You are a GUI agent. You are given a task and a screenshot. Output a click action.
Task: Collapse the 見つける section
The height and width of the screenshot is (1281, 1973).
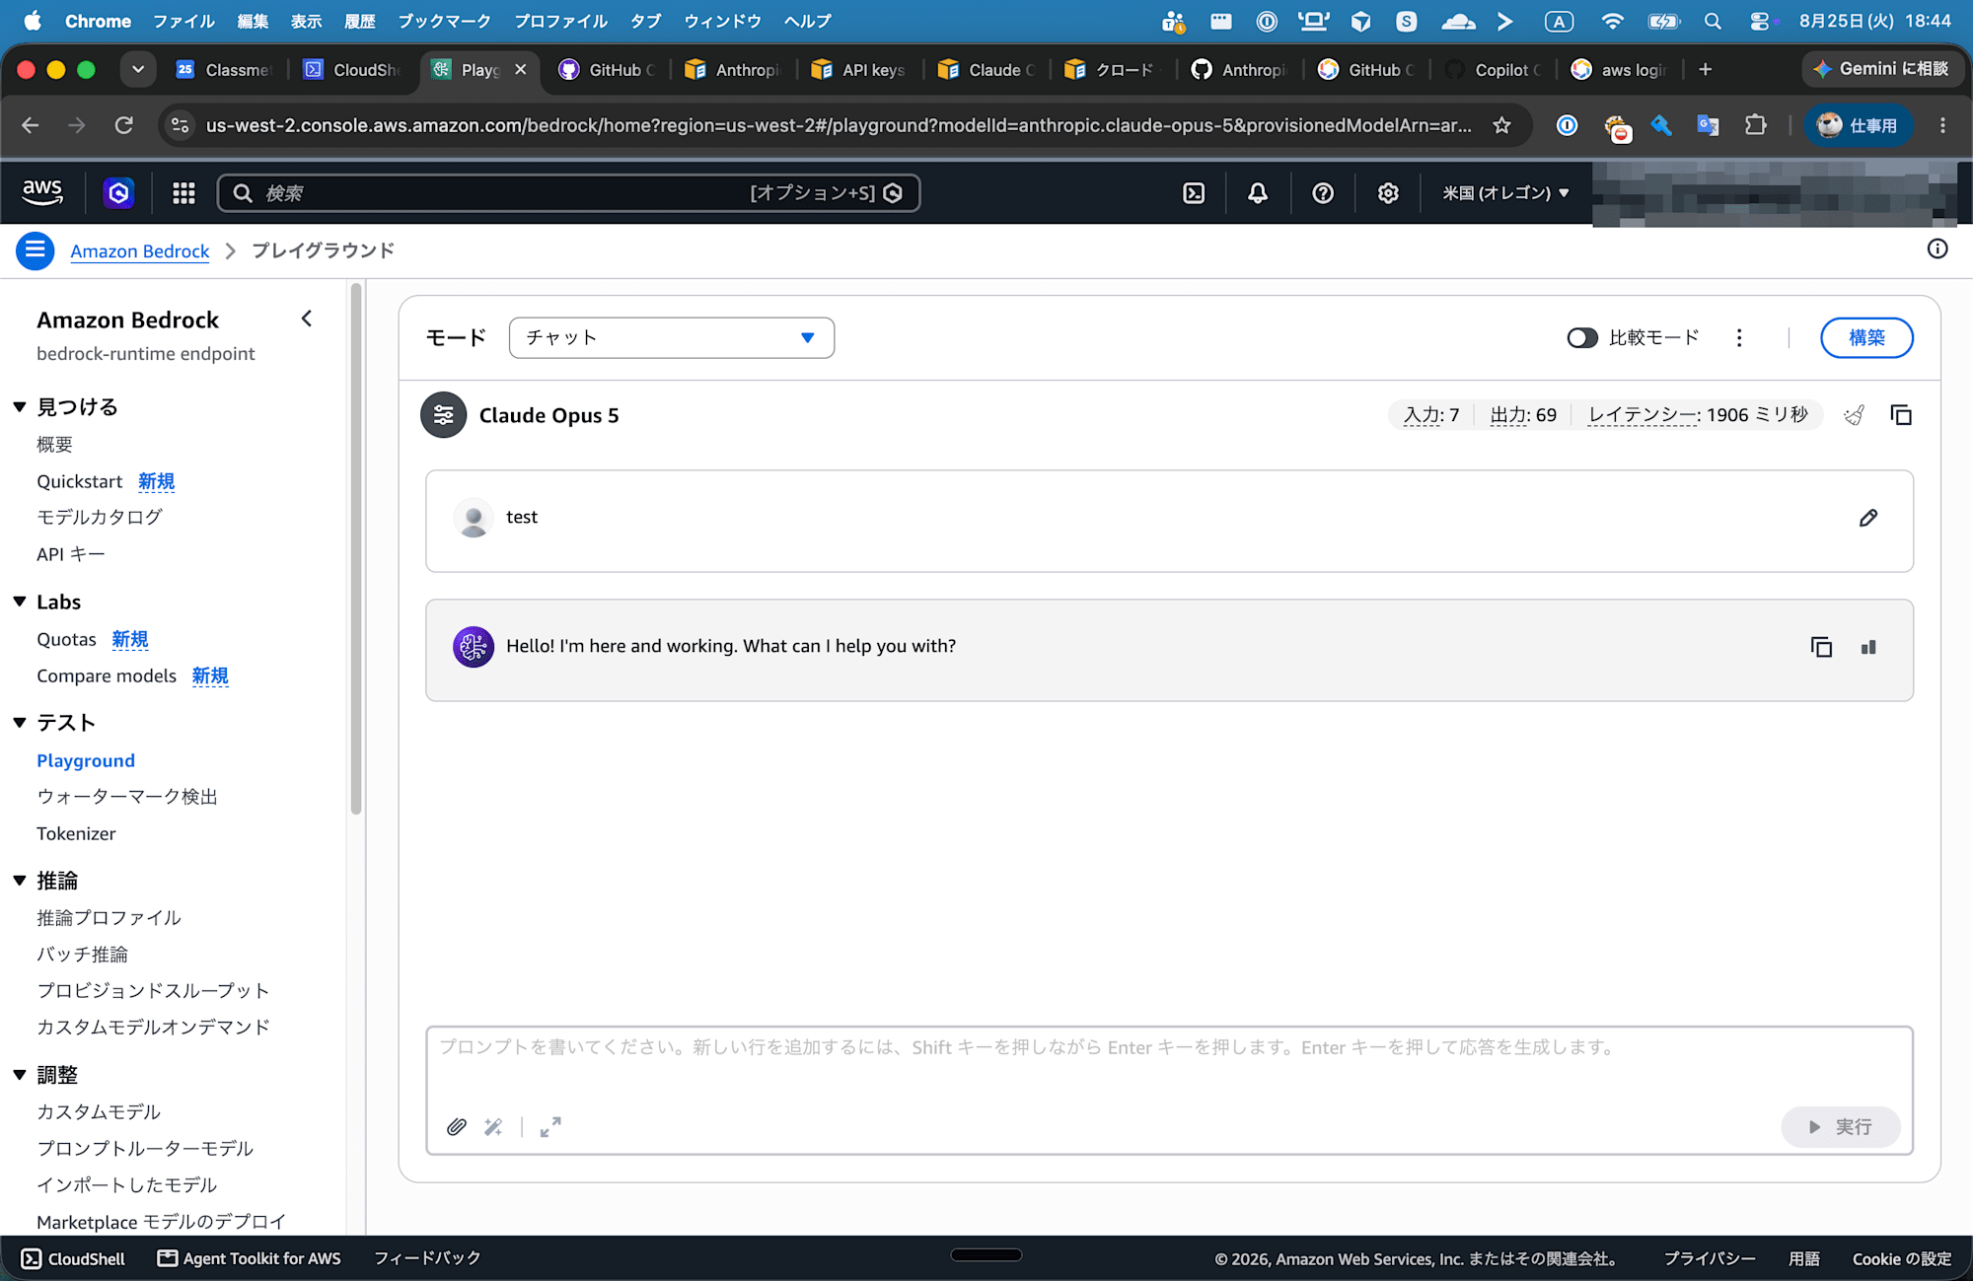point(19,407)
